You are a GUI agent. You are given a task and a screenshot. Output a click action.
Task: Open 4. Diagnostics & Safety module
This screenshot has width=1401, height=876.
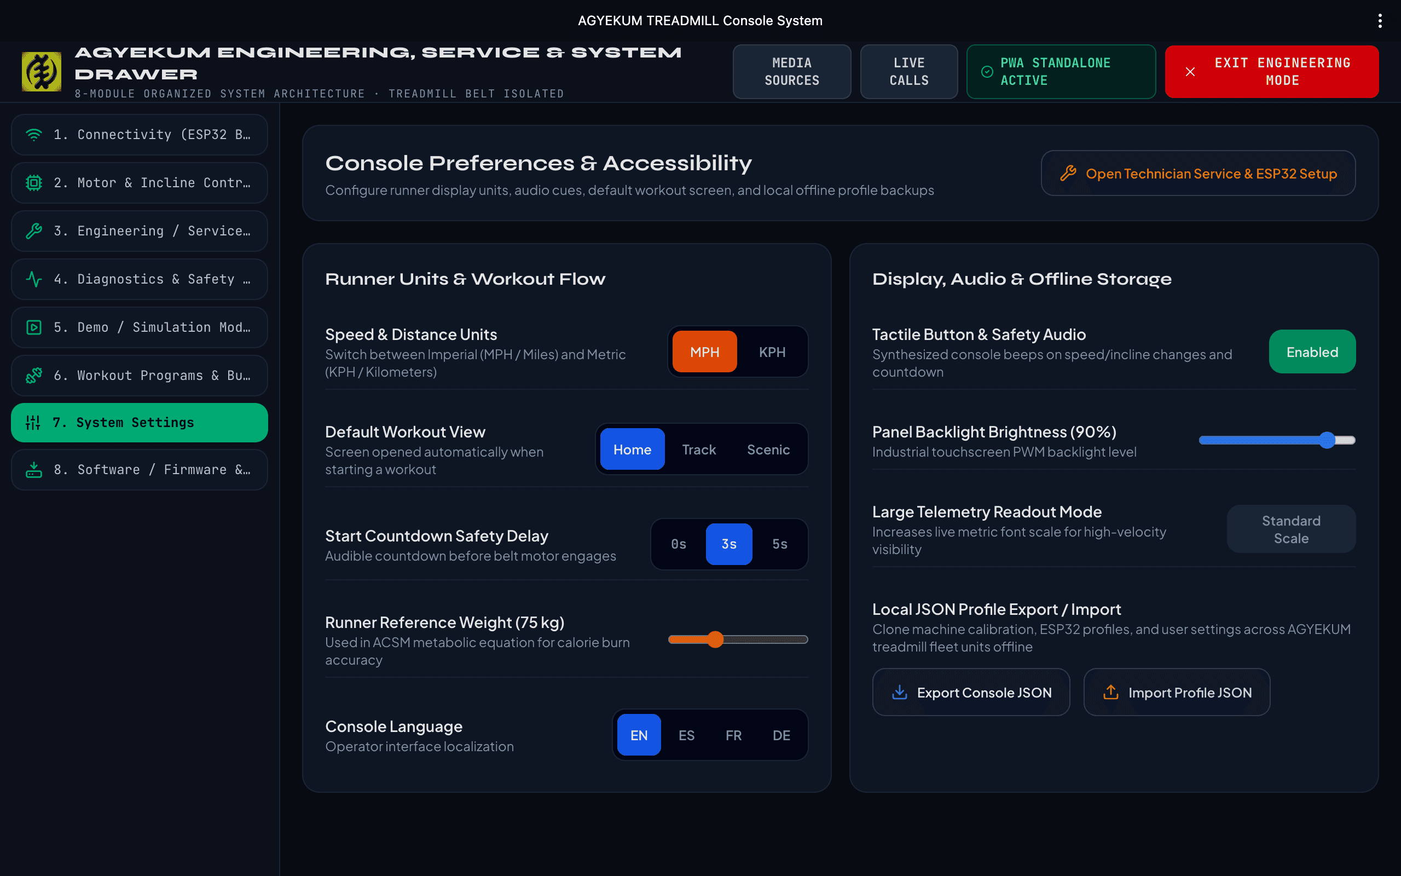[x=140, y=279]
